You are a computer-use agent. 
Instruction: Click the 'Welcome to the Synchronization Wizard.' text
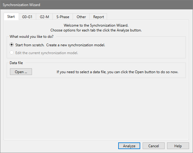[96, 25]
